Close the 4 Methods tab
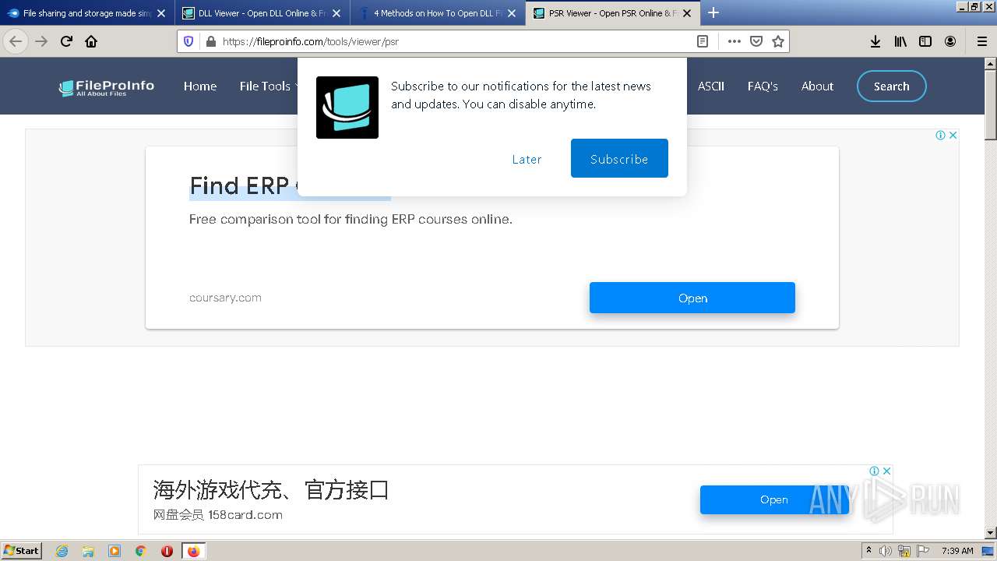Image resolution: width=997 pixels, height=561 pixels. coord(512,13)
